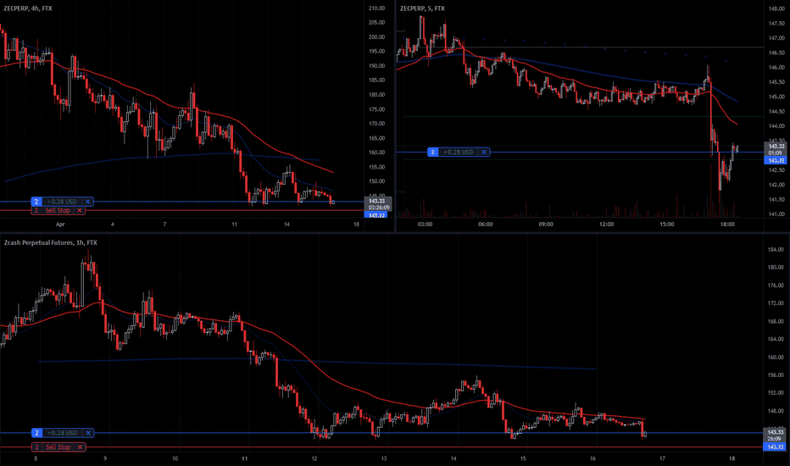This screenshot has height=466, width=790.
Task: Close the position on the 4h chart
Action: 87,202
